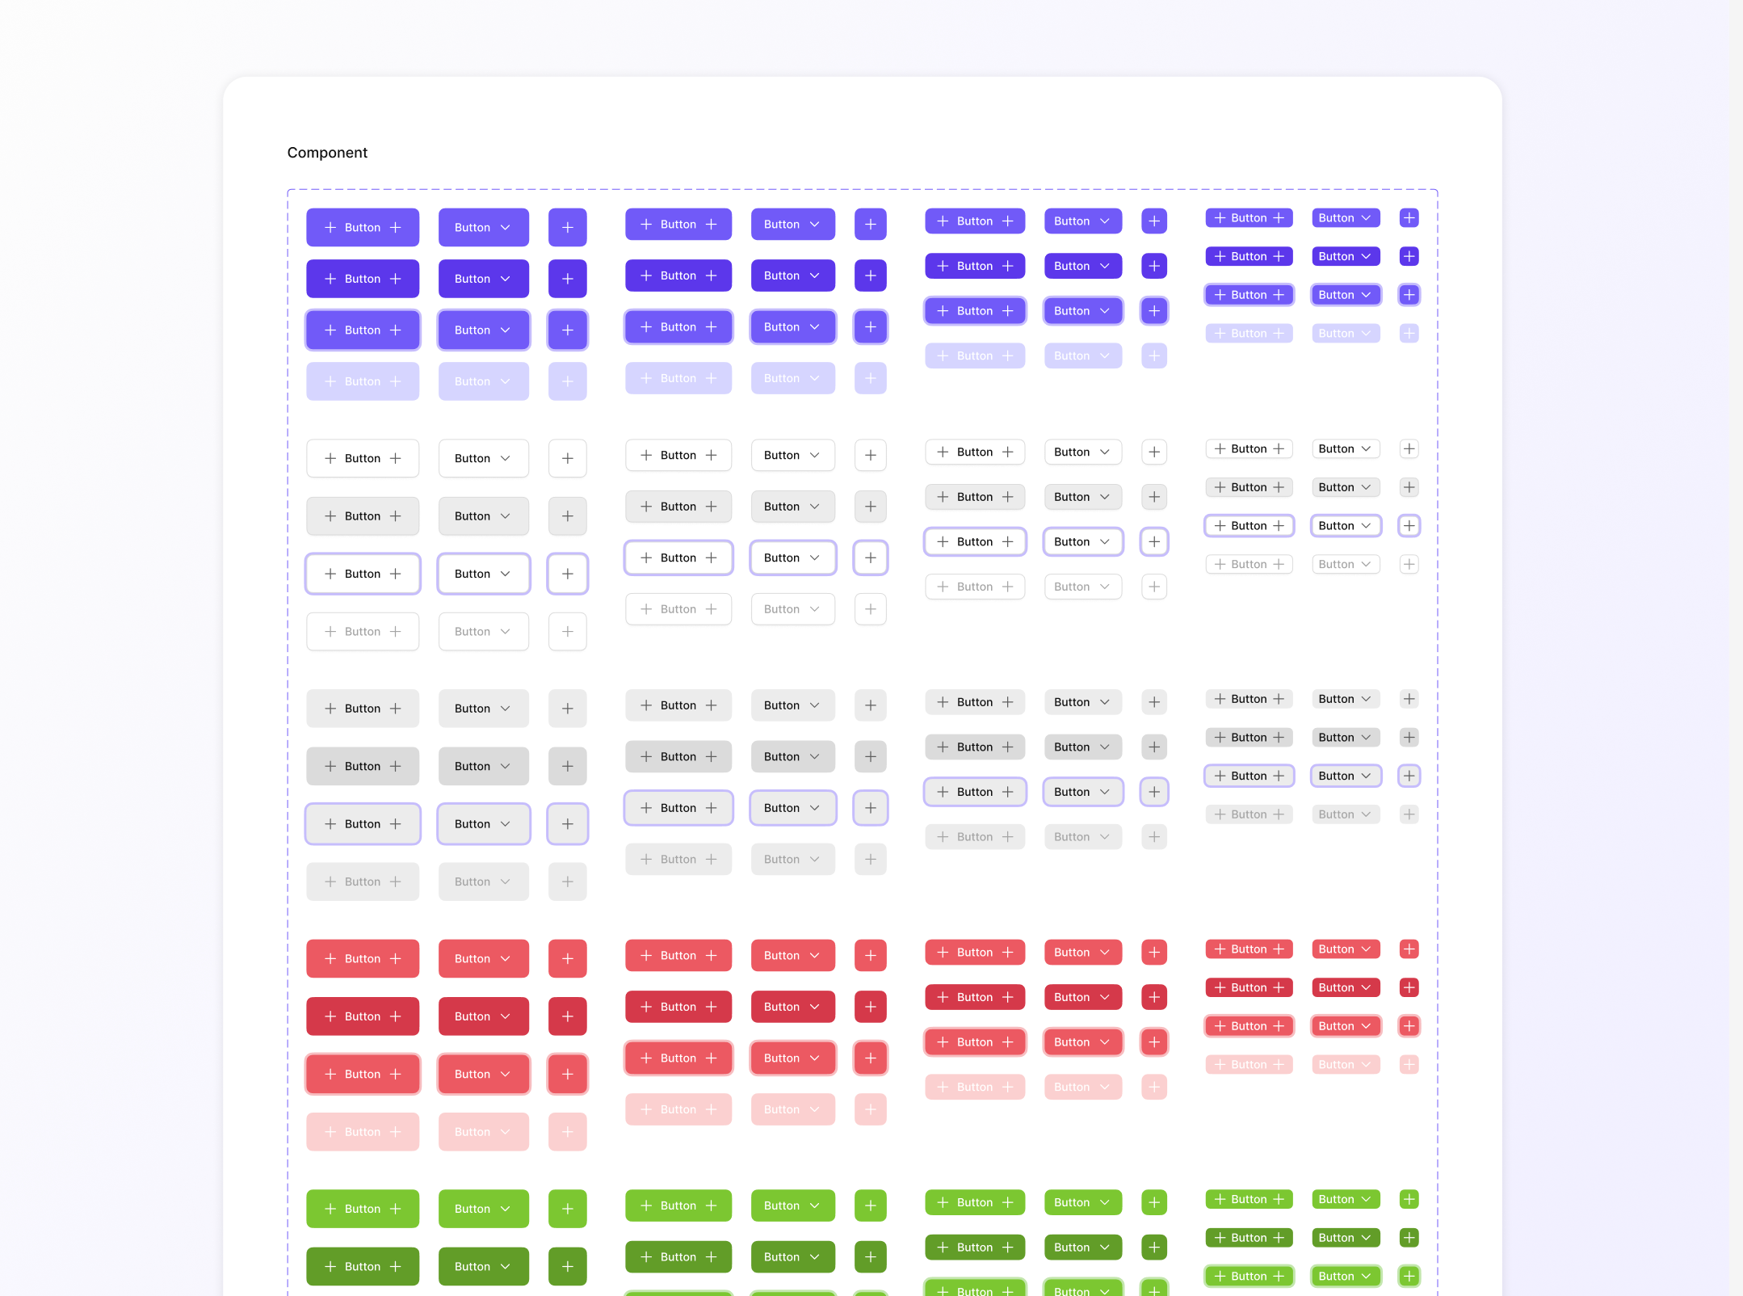Click the largest light purple icon-only plus button
Image resolution: width=1743 pixels, height=1296 pixels.
point(567,381)
